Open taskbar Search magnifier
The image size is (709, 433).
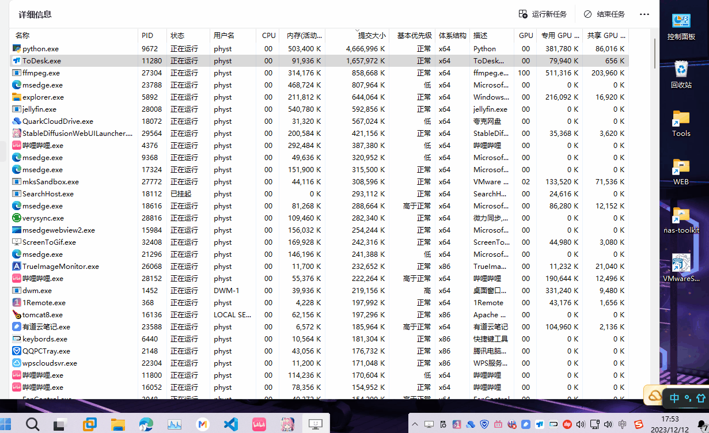coord(33,424)
